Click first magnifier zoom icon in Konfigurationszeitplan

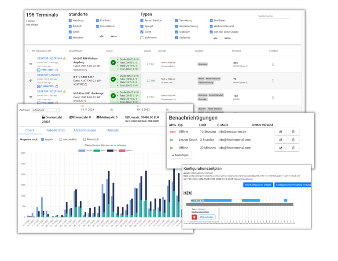(186, 193)
